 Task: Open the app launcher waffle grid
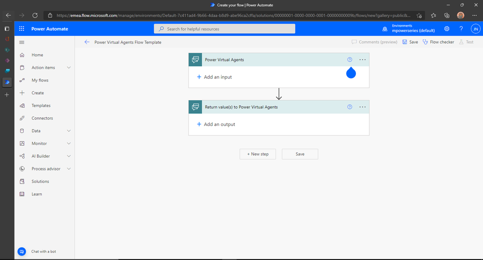tap(22, 28)
